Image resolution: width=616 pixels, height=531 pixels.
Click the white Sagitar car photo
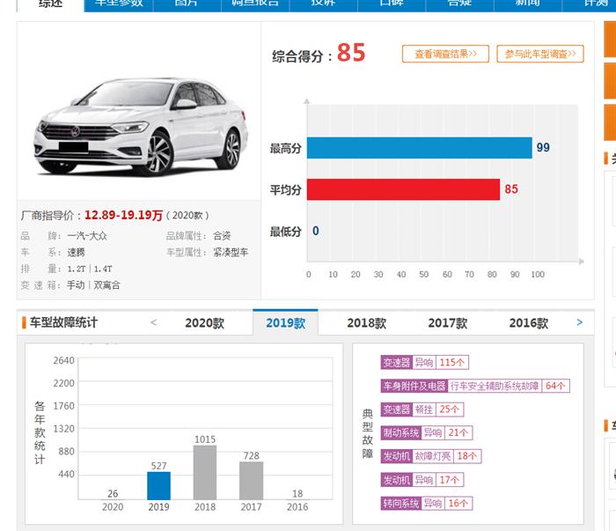141,127
